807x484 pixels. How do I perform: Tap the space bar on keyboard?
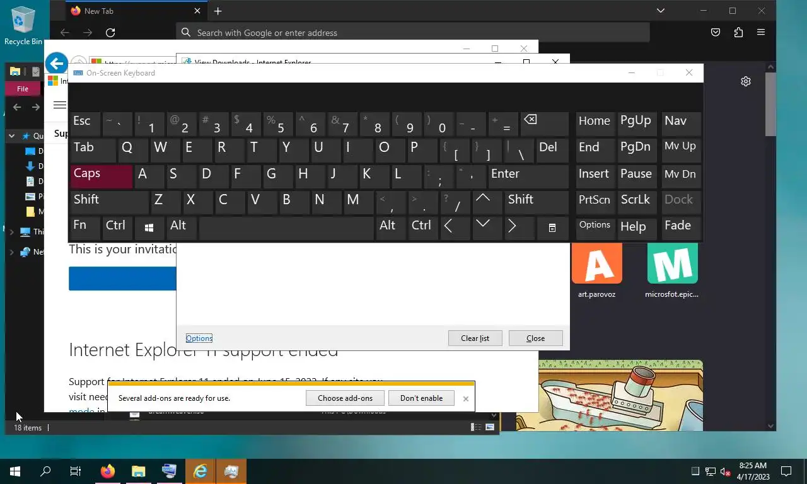[x=286, y=228]
